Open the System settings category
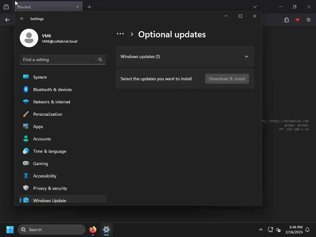The image size is (316, 237). point(63,77)
